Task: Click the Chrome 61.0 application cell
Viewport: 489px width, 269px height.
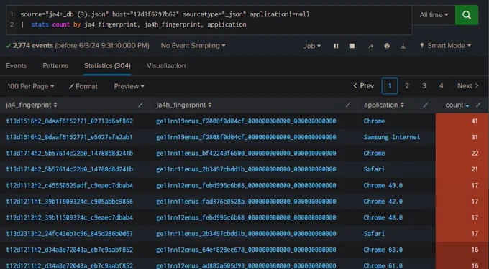Action: pos(383,266)
